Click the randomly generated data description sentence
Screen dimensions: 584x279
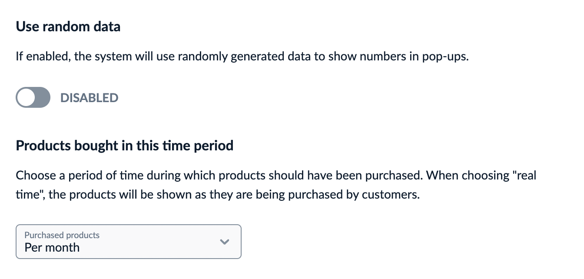(242, 57)
